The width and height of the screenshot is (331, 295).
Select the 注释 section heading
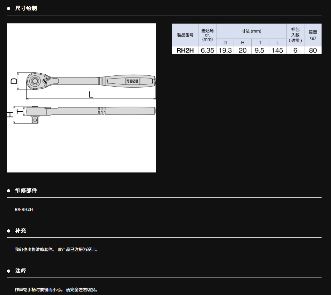(x=21, y=271)
